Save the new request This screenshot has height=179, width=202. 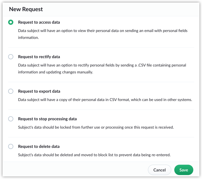pos(184,170)
